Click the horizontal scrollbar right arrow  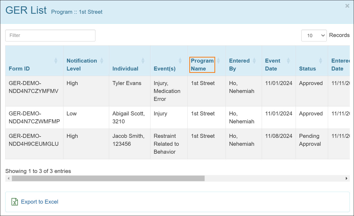click(x=347, y=179)
